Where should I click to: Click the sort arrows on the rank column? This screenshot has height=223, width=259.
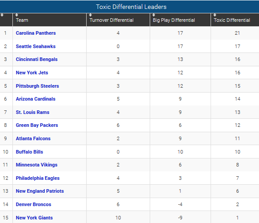coord(2,15)
